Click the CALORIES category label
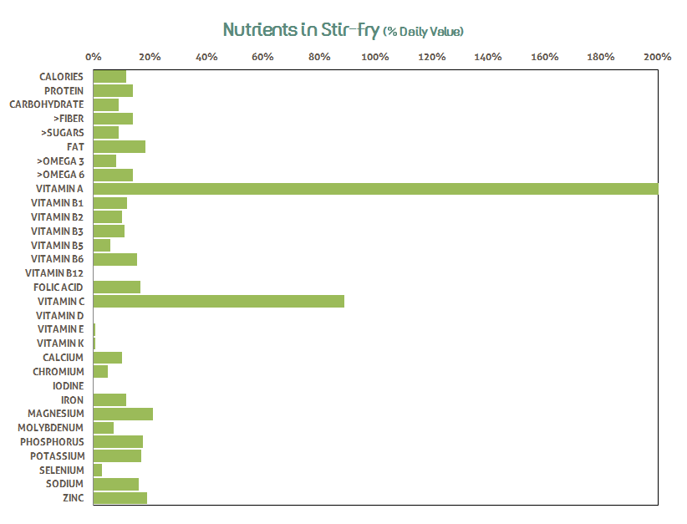The width and height of the screenshot is (687, 524). click(x=61, y=77)
